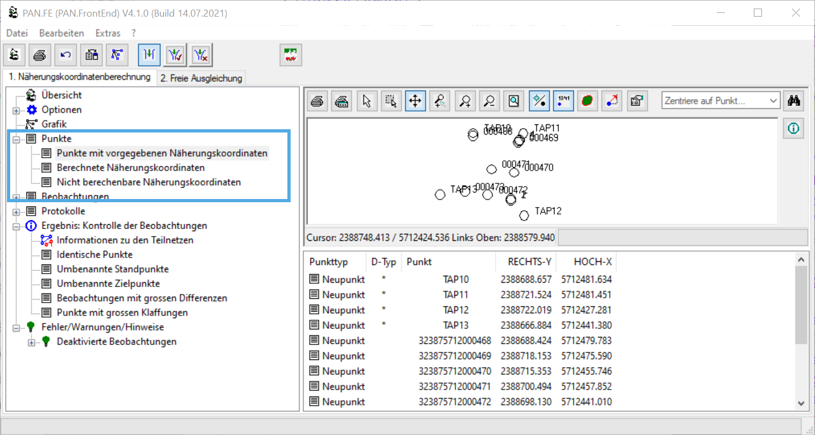The width and height of the screenshot is (815, 435).
Task: Click the zoom out magnifier icon
Action: pos(489,101)
